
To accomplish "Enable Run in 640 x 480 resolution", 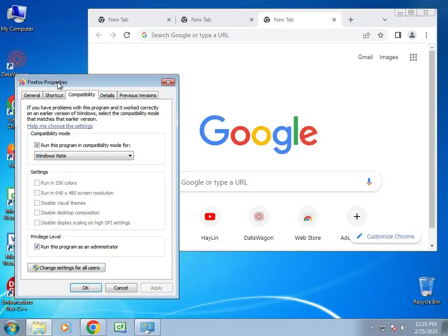I will 37,193.
